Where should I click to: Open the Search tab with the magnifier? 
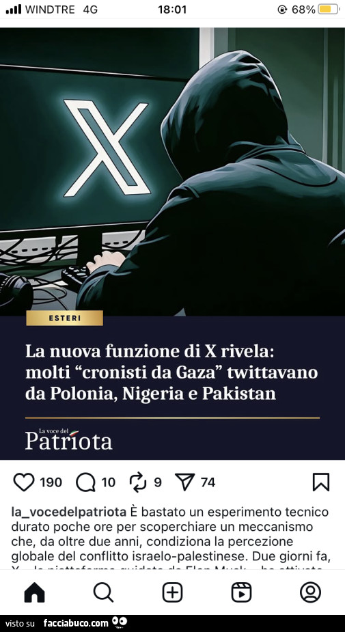pyautogui.click(x=104, y=592)
